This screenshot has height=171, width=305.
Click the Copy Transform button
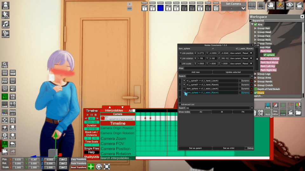tap(78, 159)
